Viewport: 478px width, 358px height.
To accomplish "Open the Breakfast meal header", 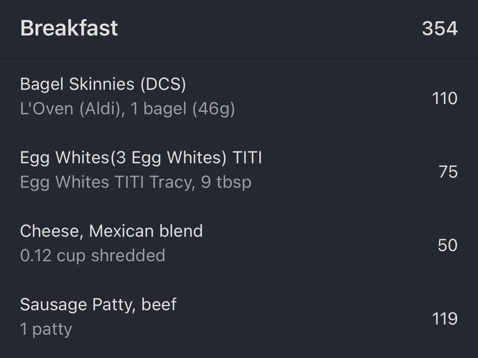I will click(239, 29).
